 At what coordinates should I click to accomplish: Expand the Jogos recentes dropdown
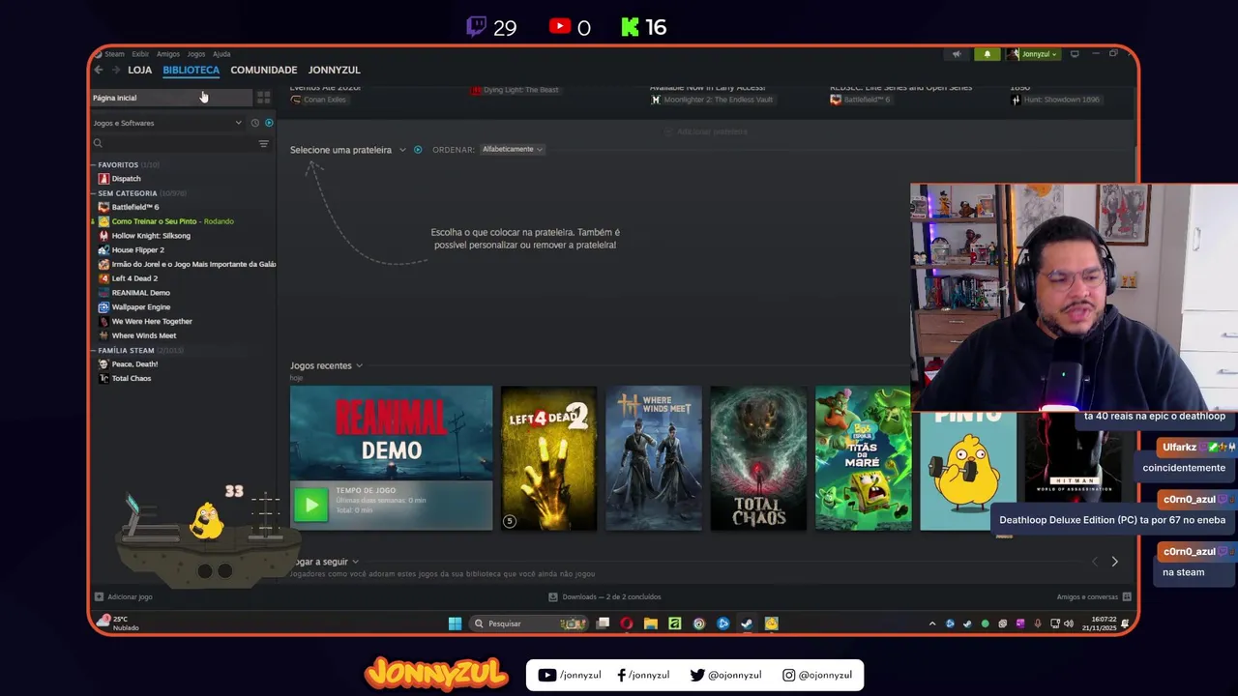point(327,365)
